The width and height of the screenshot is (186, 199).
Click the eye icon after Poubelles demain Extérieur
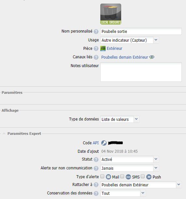tap(152, 57)
